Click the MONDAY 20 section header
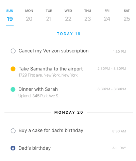 pyautogui.click(x=69, y=112)
